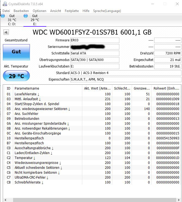Open the Datei menu

tap(6, 11)
